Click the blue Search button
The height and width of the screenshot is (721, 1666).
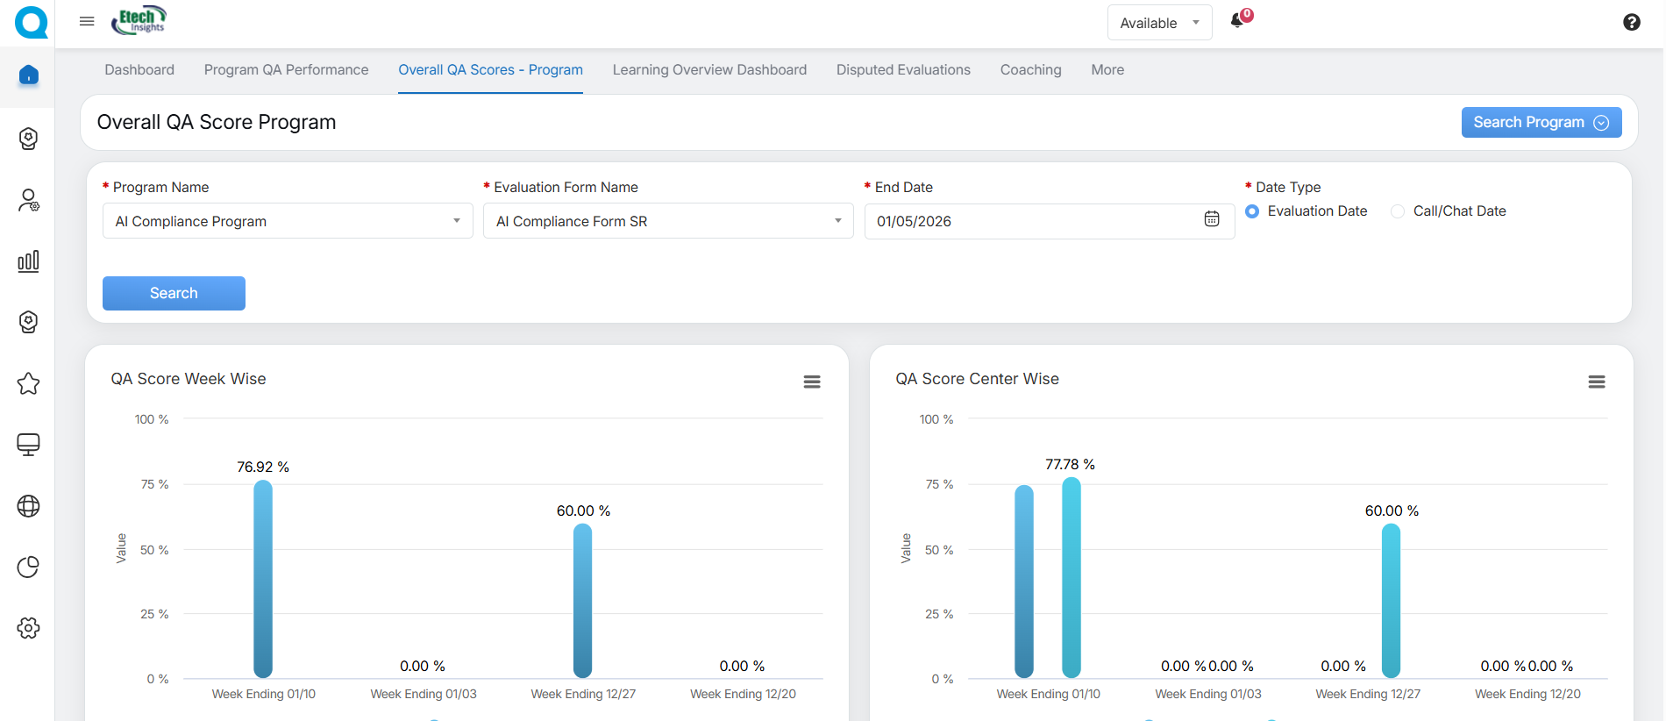point(174,293)
